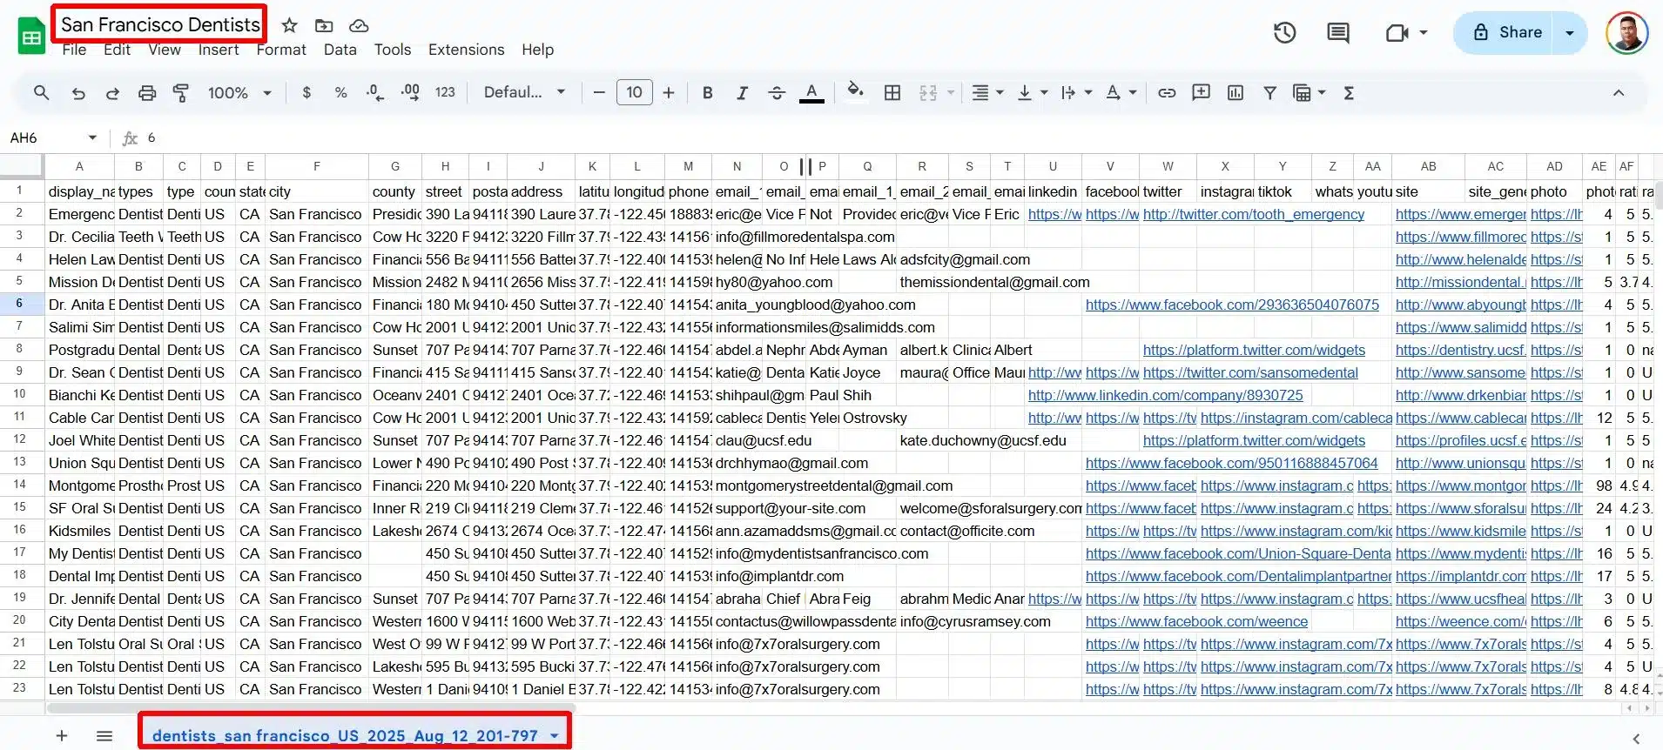Expand the sheet tab dropdown arrow
The height and width of the screenshot is (750, 1663).
(x=555, y=736)
